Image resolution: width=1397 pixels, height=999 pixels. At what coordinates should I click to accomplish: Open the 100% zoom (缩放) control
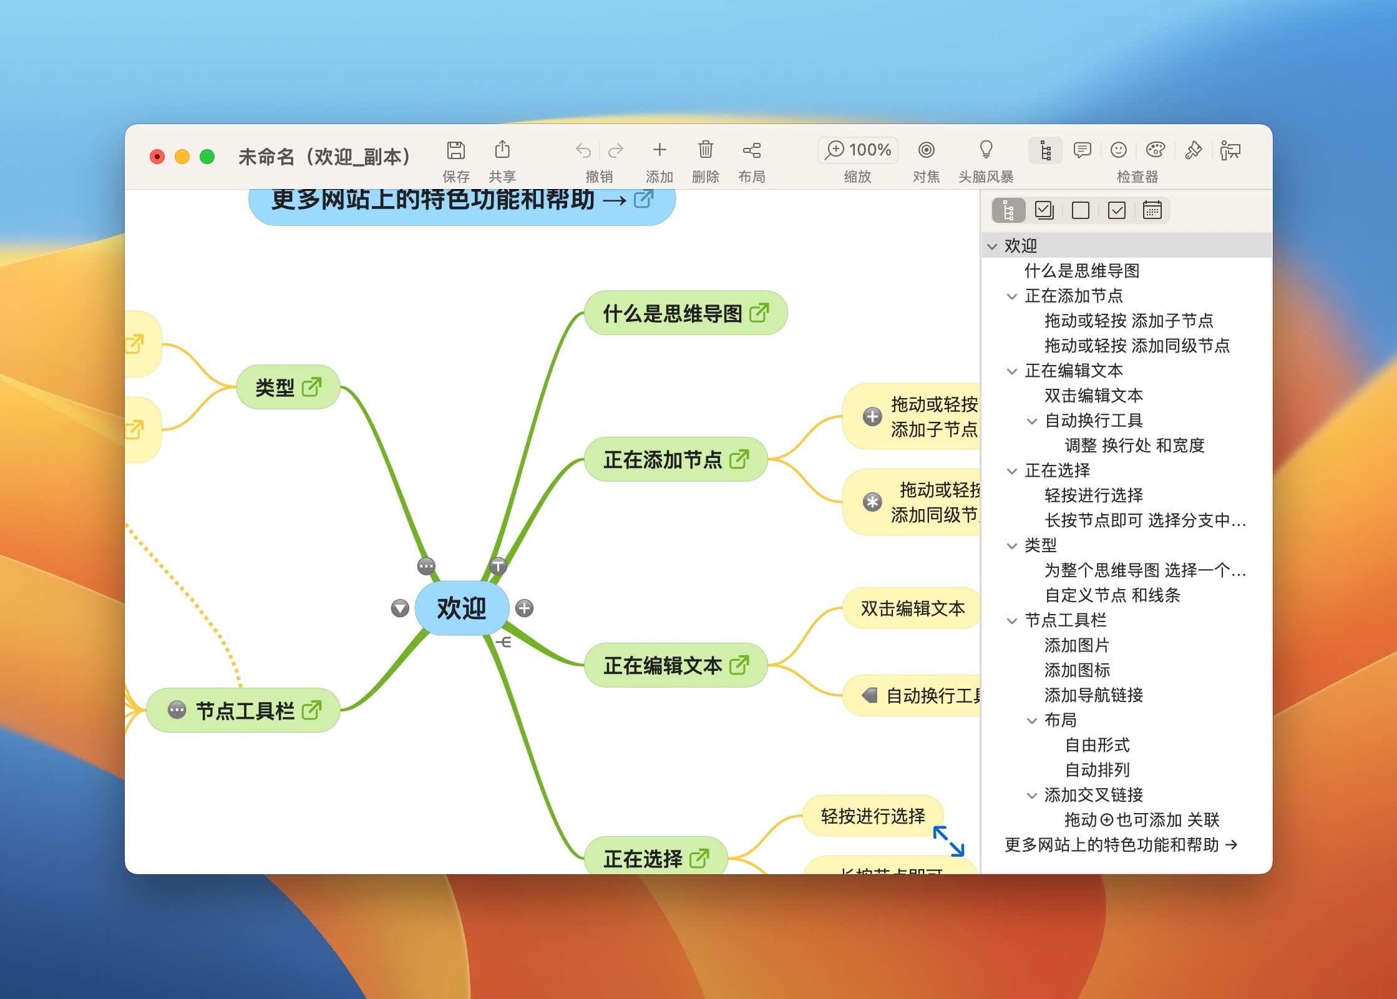click(x=858, y=150)
